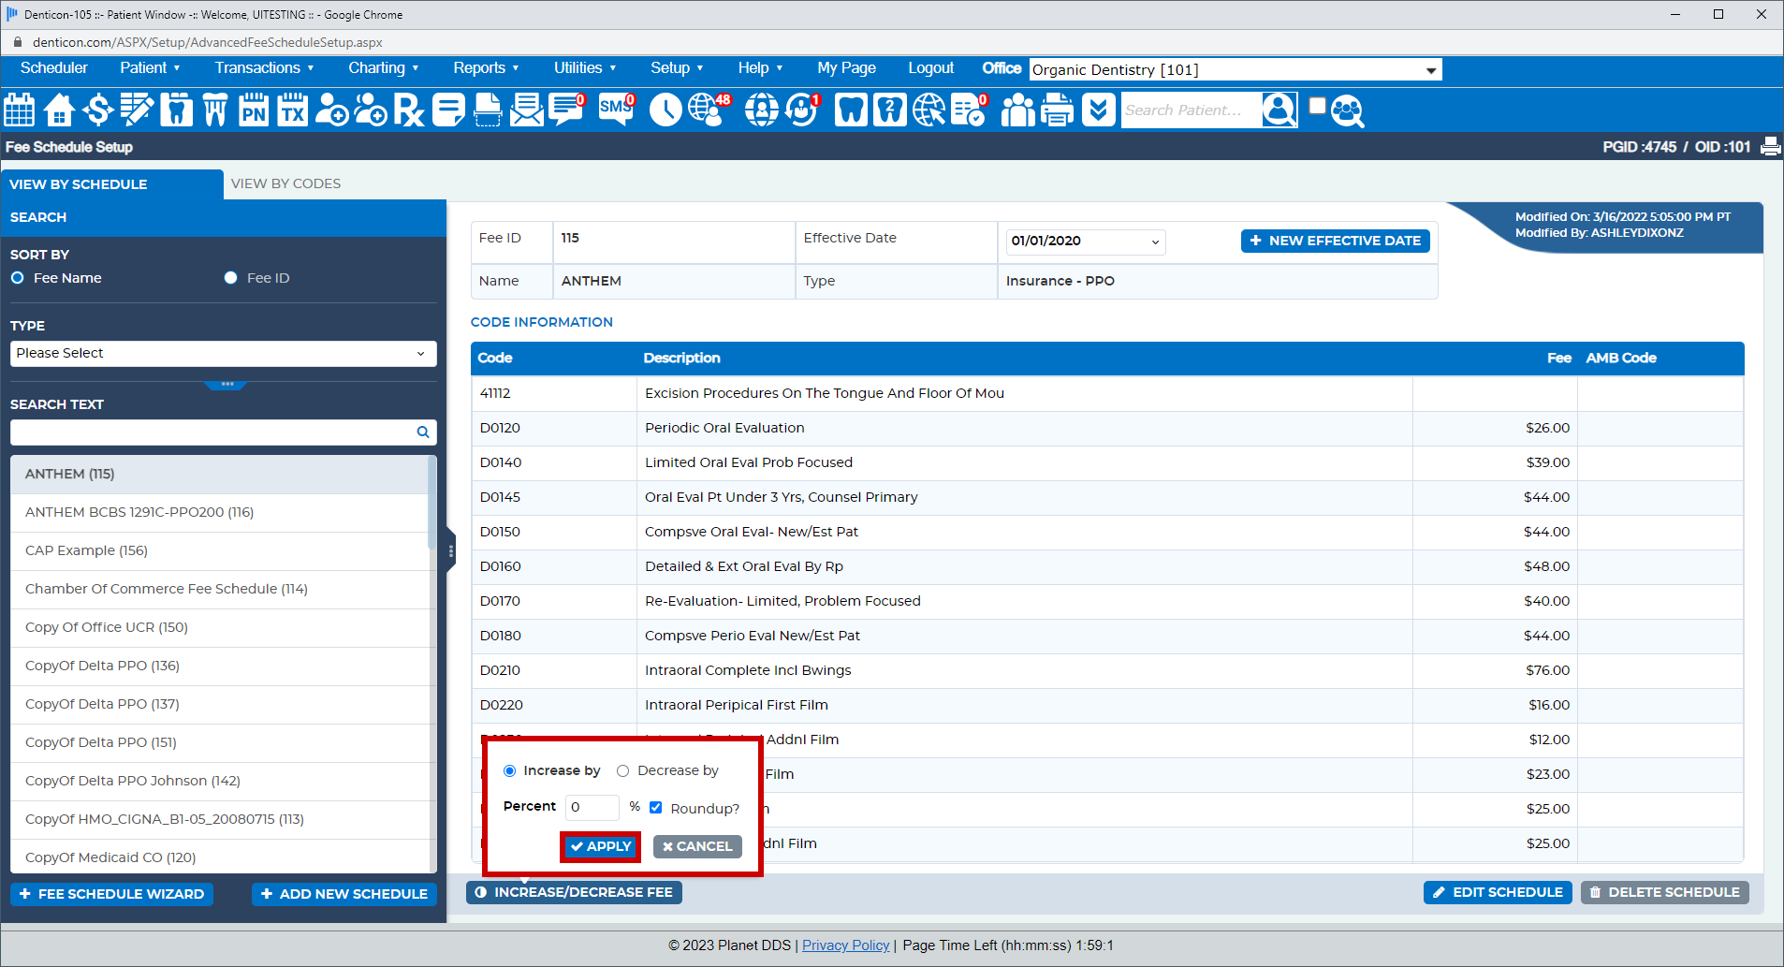The height and width of the screenshot is (967, 1784).
Task: Select the Increase by radio button
Action: tap(509, 770)
